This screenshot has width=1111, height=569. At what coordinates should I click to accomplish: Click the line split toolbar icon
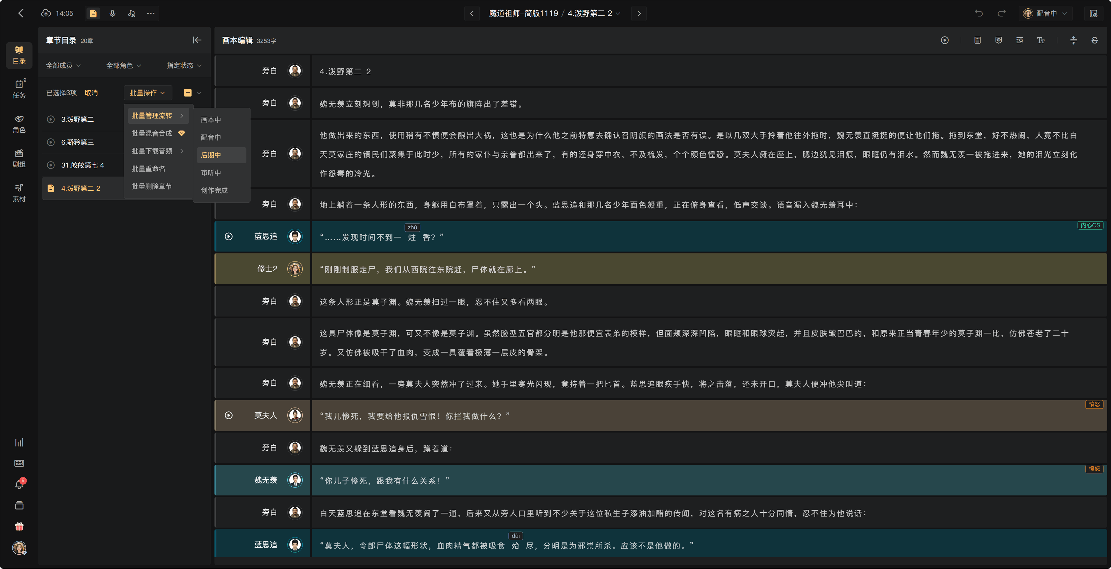click(x=1073, y=40)
